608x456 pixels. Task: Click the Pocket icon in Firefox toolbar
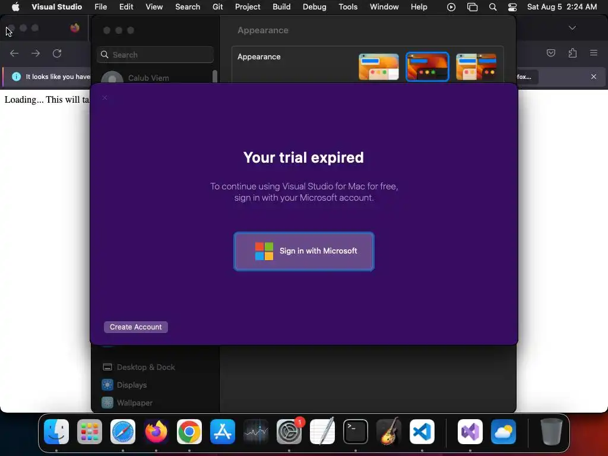550,53
